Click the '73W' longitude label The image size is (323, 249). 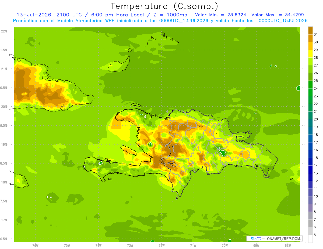130,246
